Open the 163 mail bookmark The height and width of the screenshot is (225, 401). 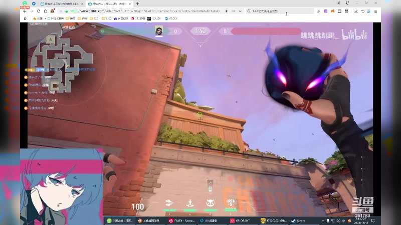138,18
